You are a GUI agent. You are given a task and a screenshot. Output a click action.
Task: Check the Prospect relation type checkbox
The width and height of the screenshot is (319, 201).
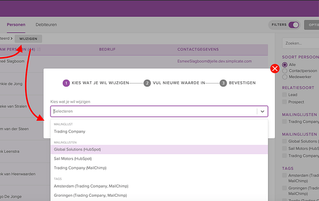coord(284,102)
